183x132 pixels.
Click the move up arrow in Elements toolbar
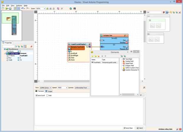click(102, 56)
